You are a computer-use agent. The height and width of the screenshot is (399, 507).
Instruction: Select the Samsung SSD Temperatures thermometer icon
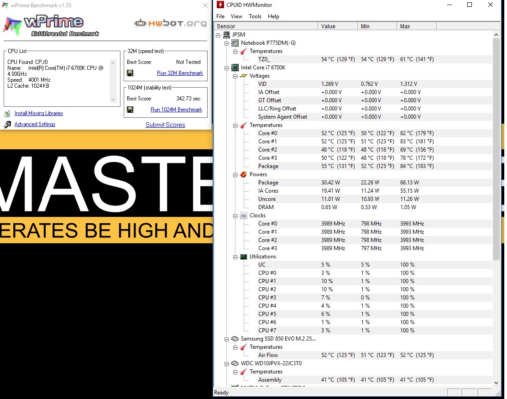click(244, 347)
